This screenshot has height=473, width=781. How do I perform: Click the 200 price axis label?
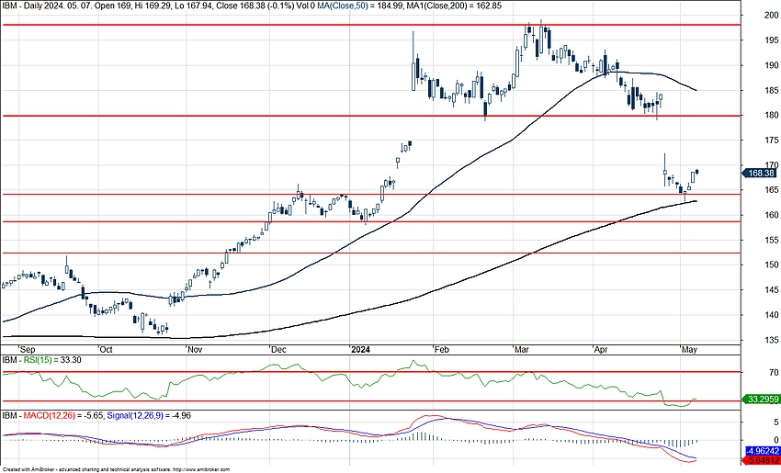pyautogui.click(x=772, y=16)
